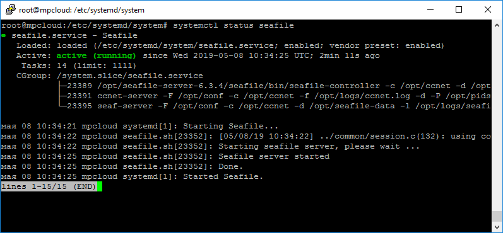Click the 'lines 1-15/15 (END)' pager status
The height and width of the screenshot is (233, 503).
point(49,186)
